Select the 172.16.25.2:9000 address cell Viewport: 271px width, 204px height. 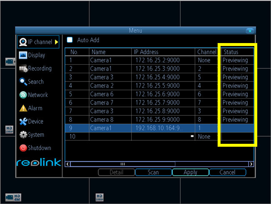click(163, 60)
